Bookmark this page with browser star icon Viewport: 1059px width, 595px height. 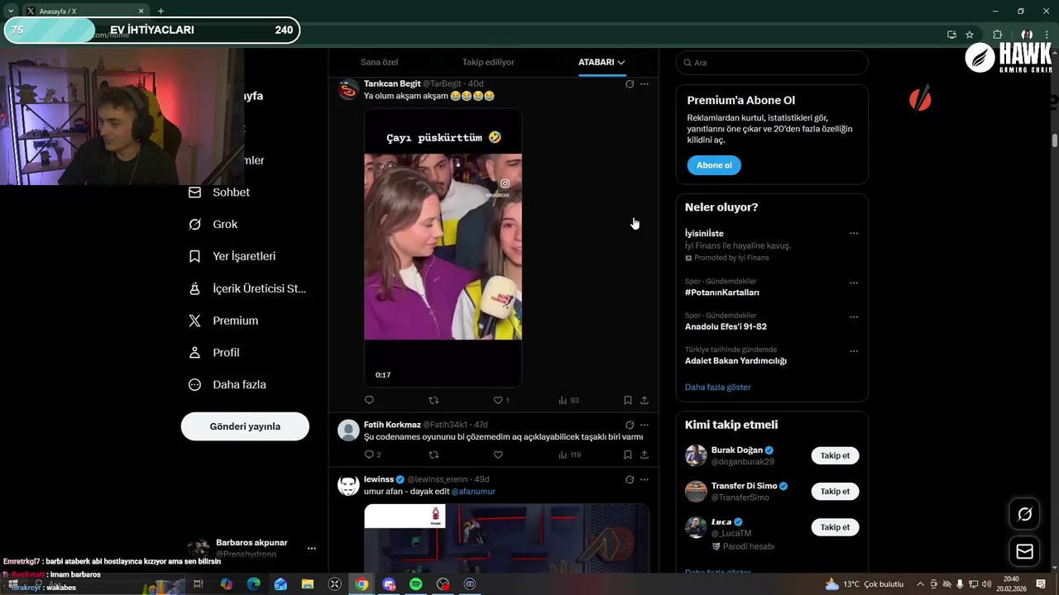point(970,35)
